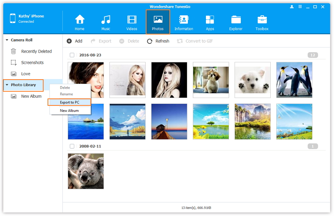Select New Album in the context menu

pyautogui.click(x=69, y=111)
